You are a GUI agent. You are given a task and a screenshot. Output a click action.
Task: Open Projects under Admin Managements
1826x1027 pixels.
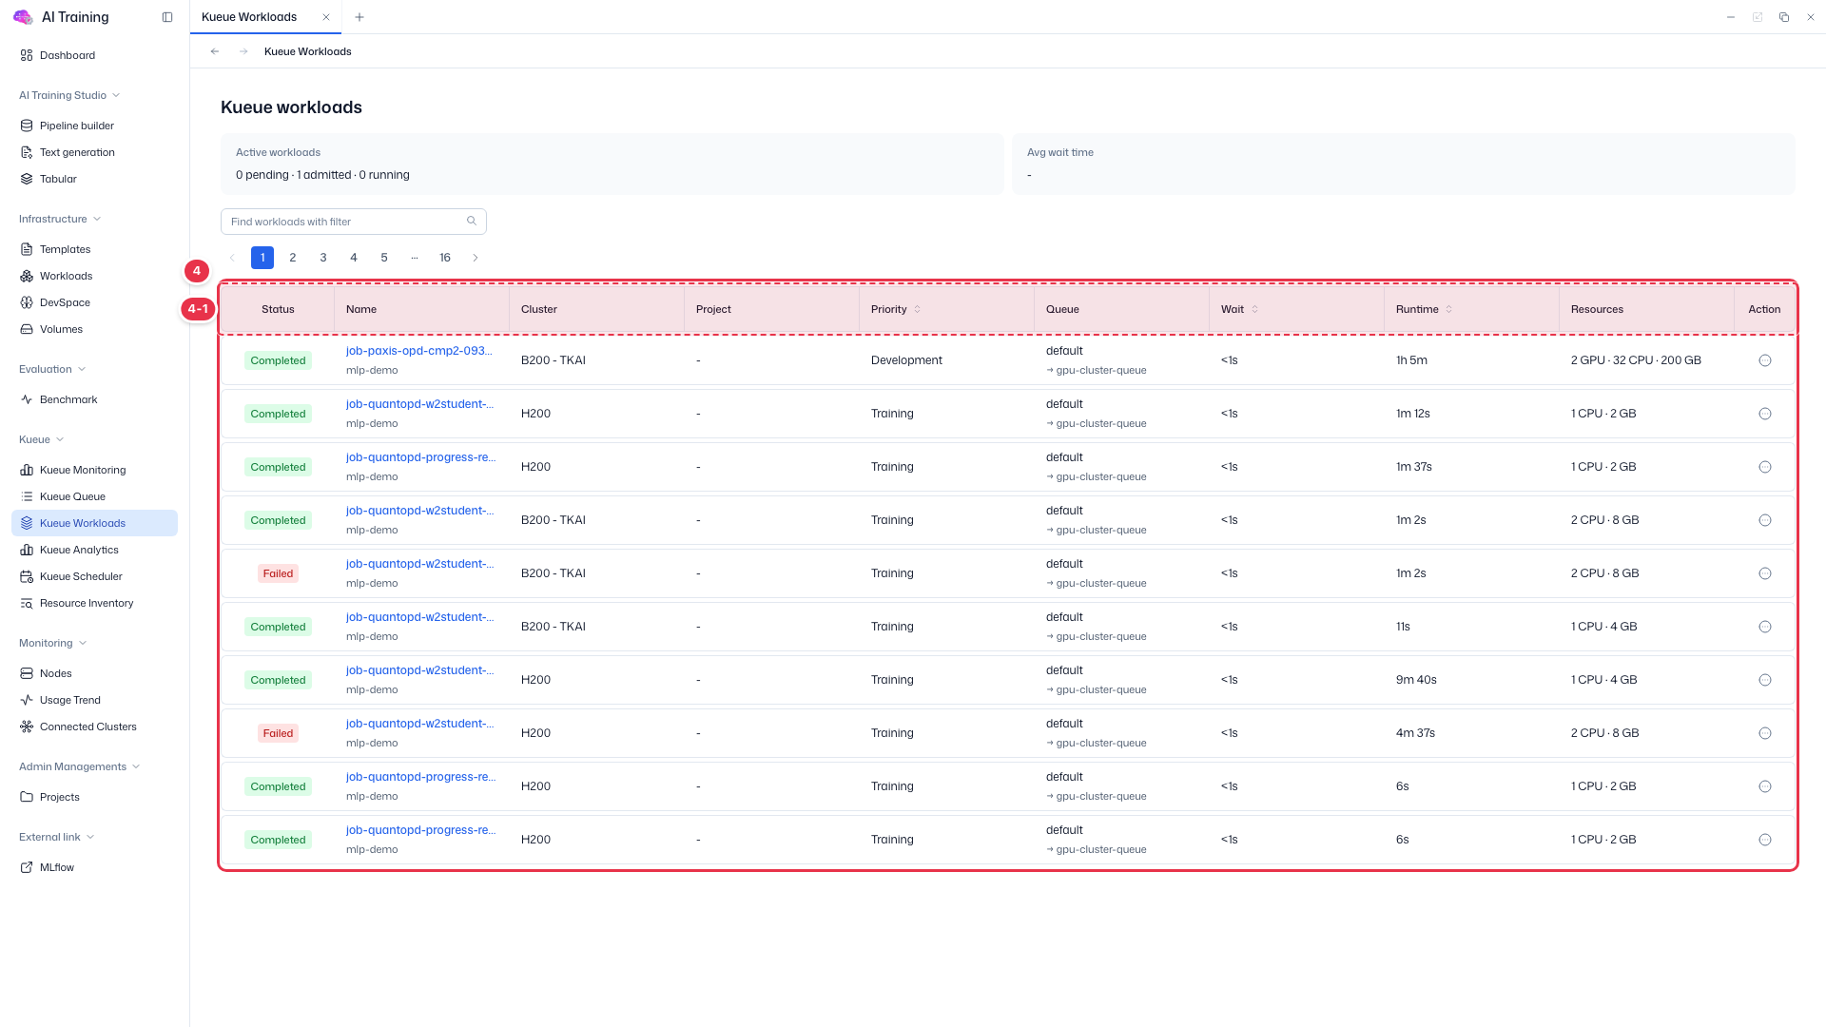94,797
